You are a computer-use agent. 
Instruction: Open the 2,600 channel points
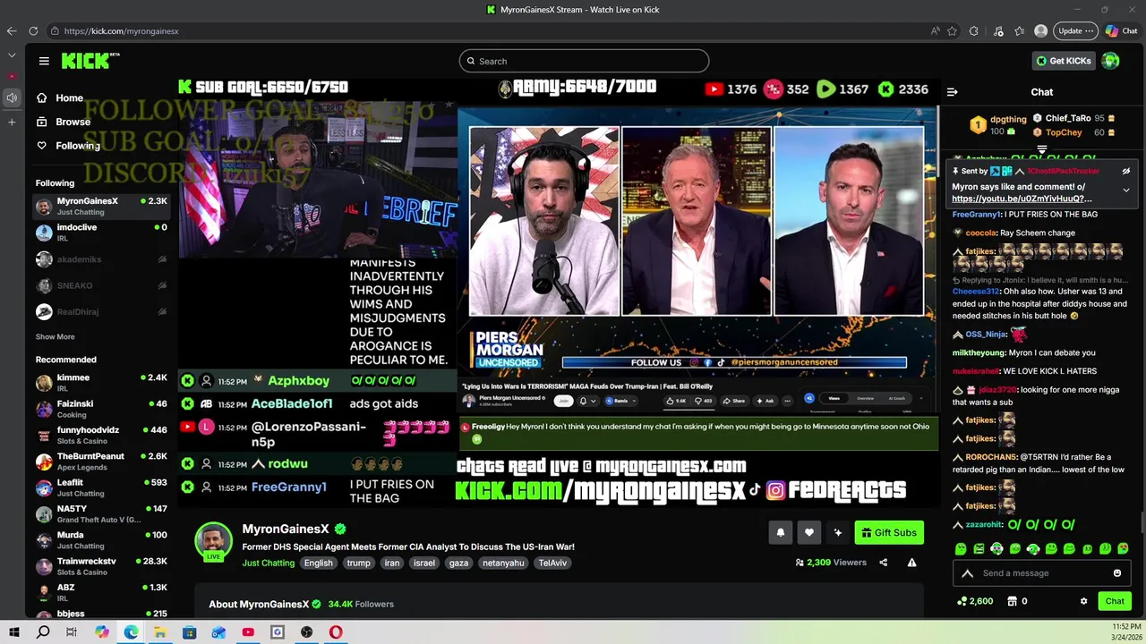click(x=975, y=601)
